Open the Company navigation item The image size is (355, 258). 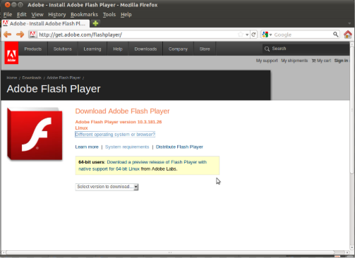click(178, 49)
